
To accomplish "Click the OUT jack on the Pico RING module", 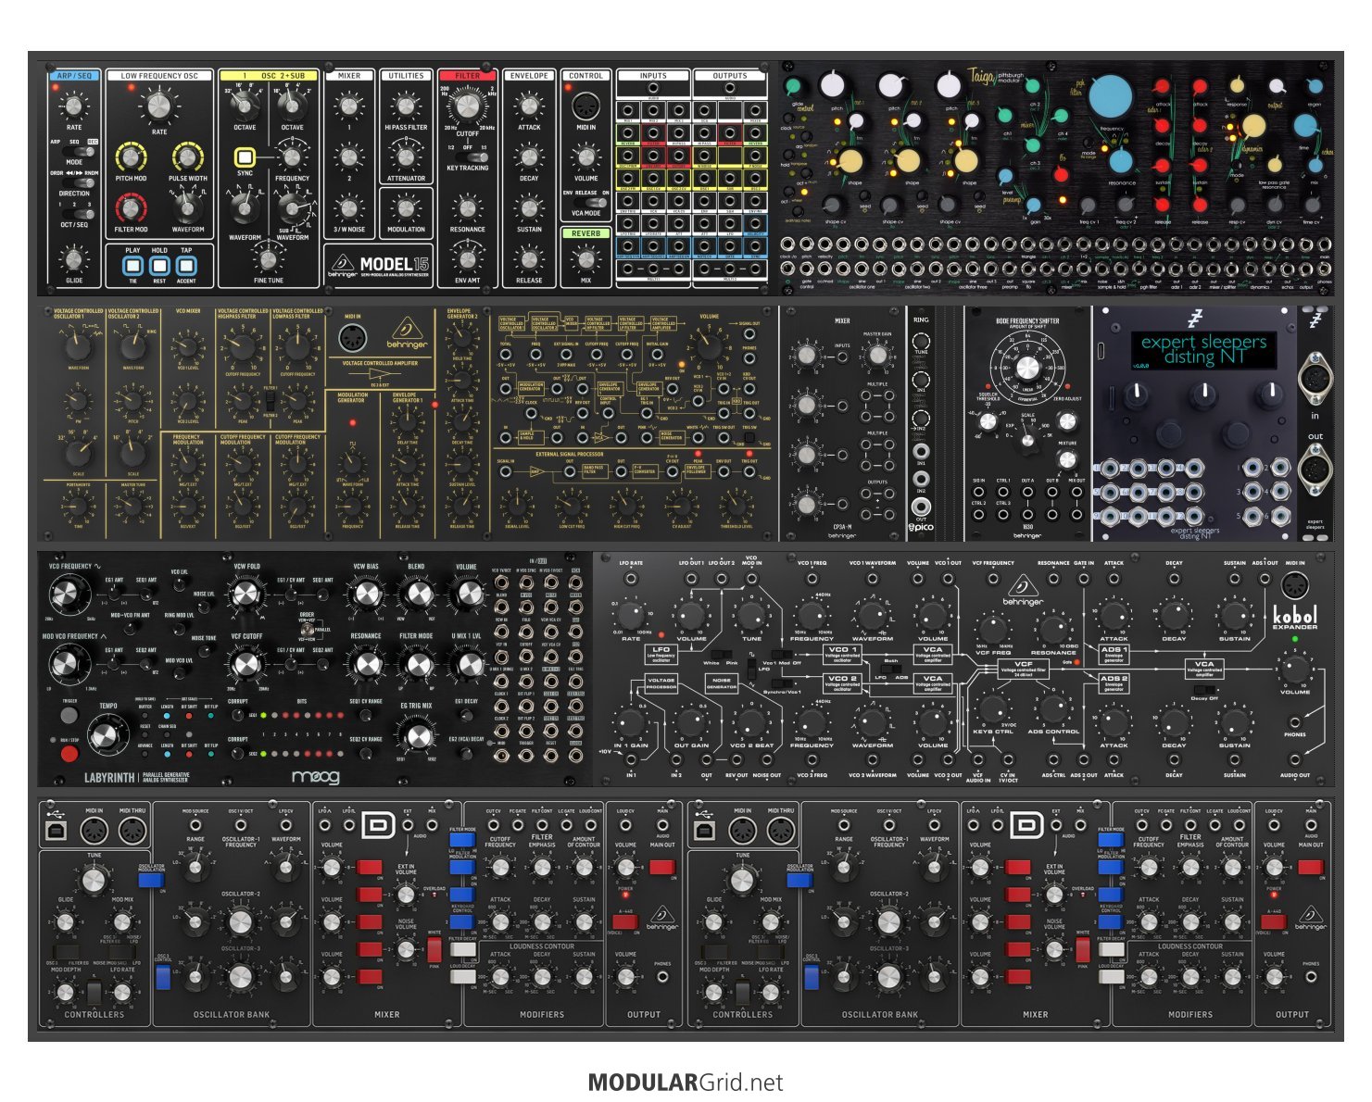I will click(921, 507).
